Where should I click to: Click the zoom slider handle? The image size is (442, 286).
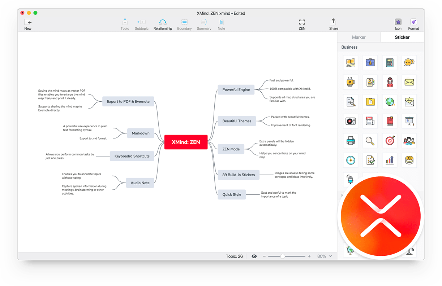coord(283,256)
